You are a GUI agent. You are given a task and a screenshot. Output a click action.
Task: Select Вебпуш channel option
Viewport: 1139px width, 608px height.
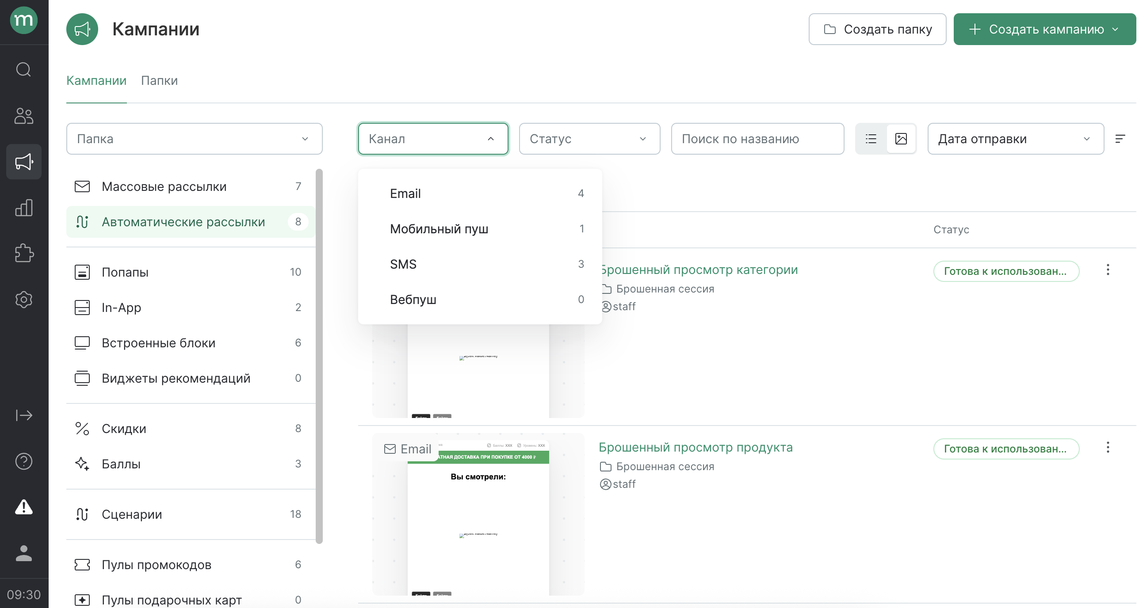pyautogui.click(x=480, y=300)
